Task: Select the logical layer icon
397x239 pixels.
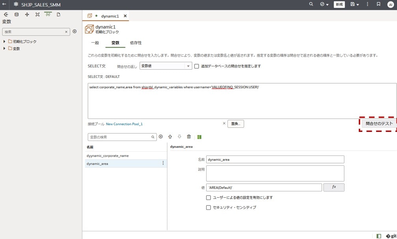Action: tap(27, 15)
